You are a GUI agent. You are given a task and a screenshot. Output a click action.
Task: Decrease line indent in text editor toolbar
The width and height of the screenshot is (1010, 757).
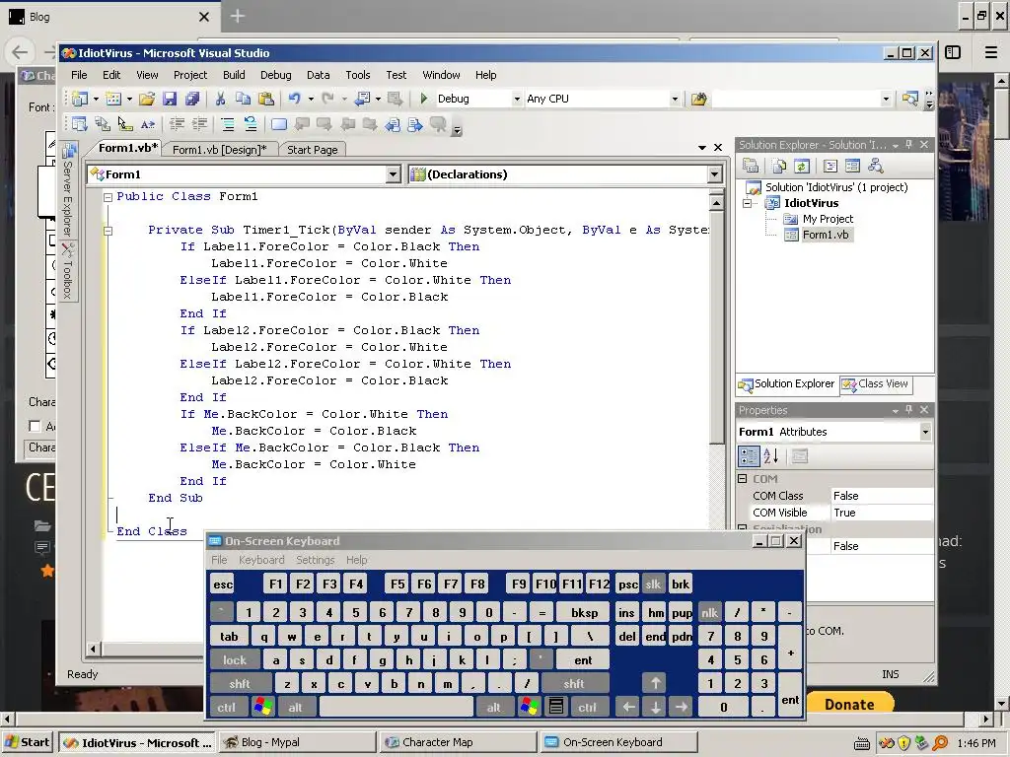click(177, 124)
